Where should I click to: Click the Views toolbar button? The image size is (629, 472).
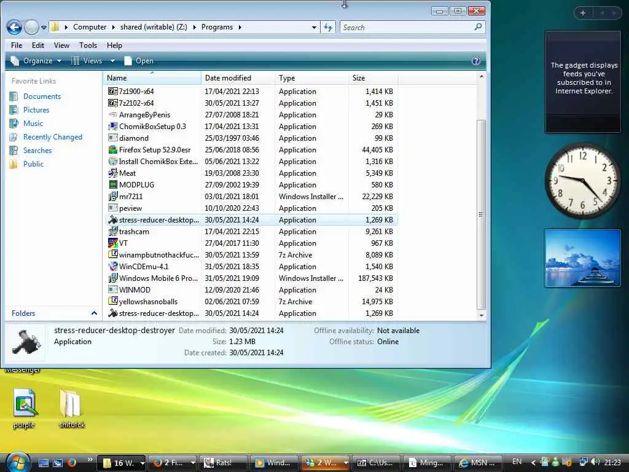click(x=87, y=61)
